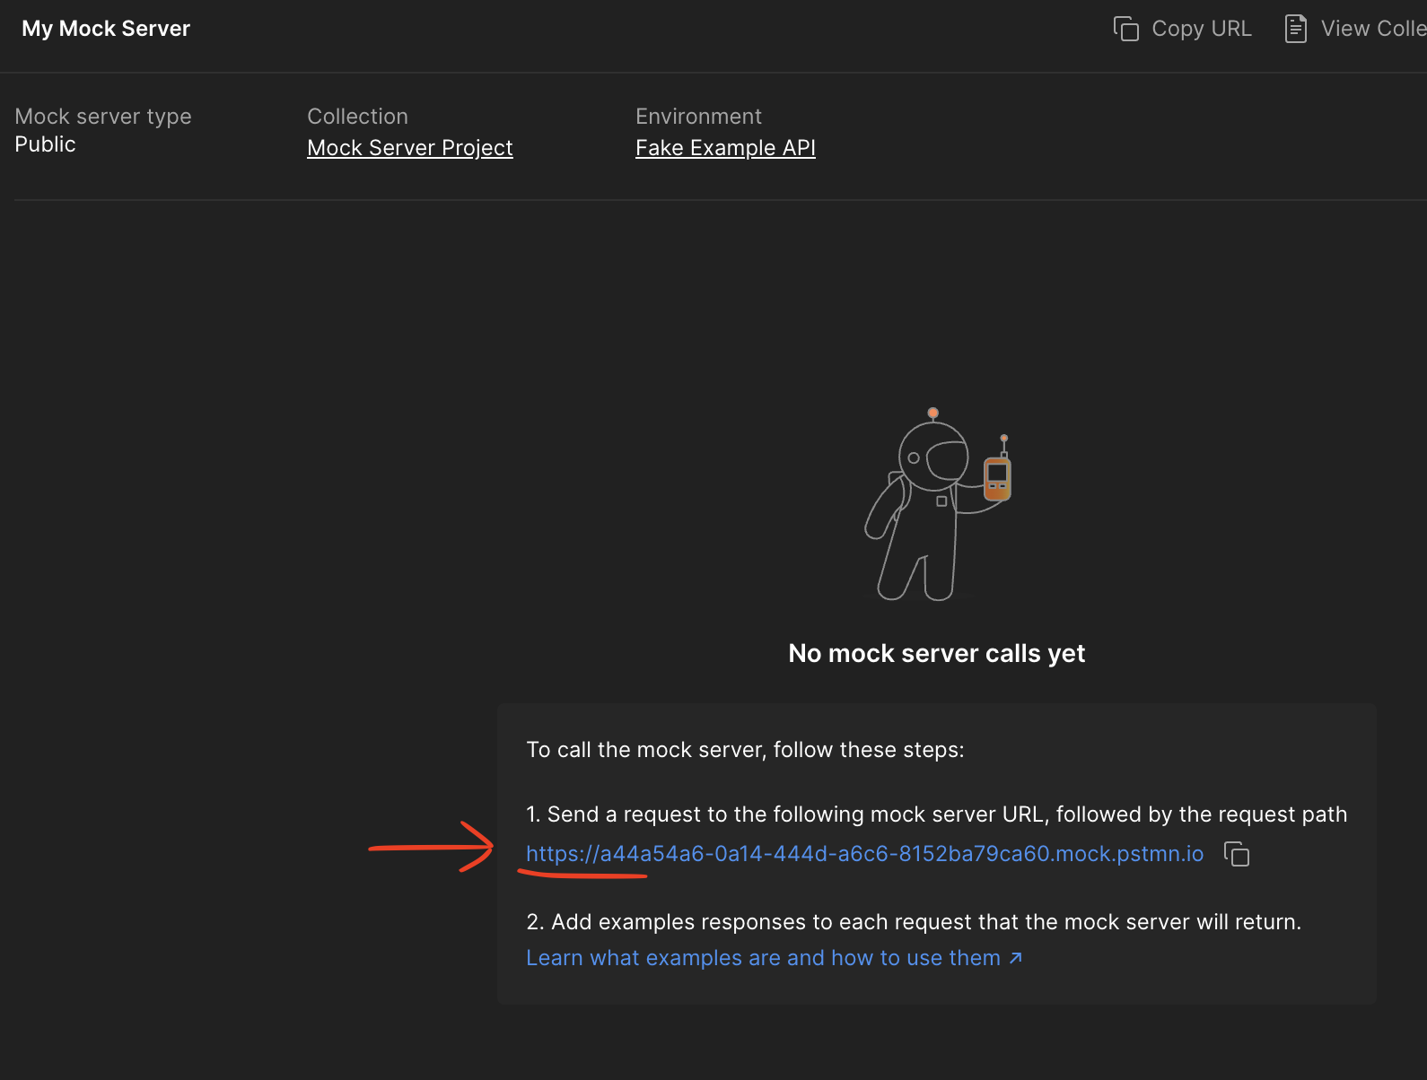Image resolution: width=1427 pixels, height=1080 pixels.
Task: Open the View Collection button text
Action: tap(1373, 29)
